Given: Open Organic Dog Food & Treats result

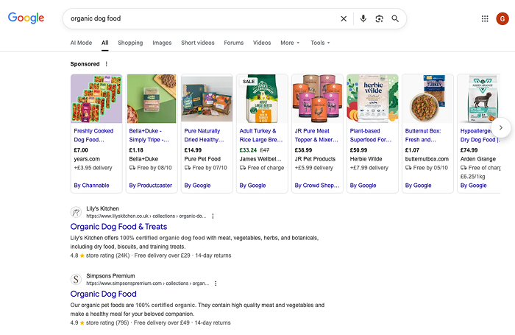Looking at the screenshot, I should [118, 227].
